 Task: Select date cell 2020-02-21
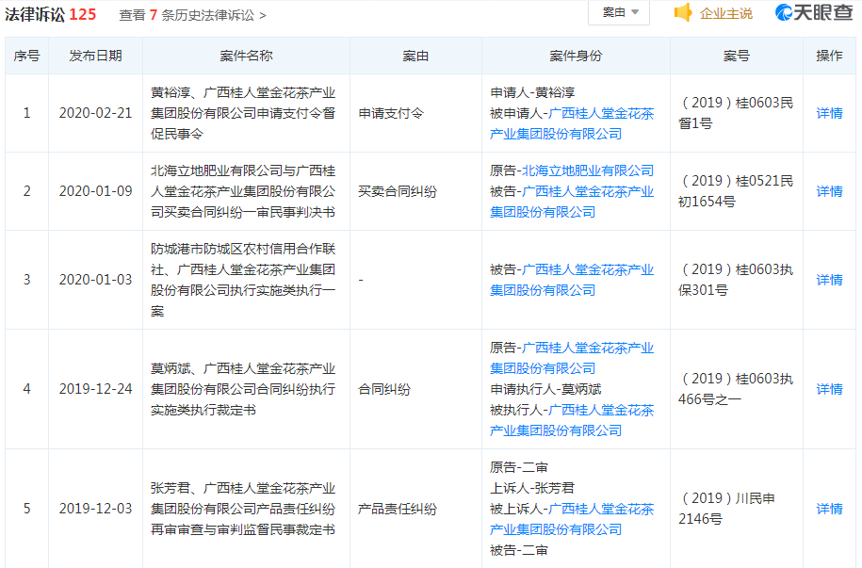pos(96,113)
